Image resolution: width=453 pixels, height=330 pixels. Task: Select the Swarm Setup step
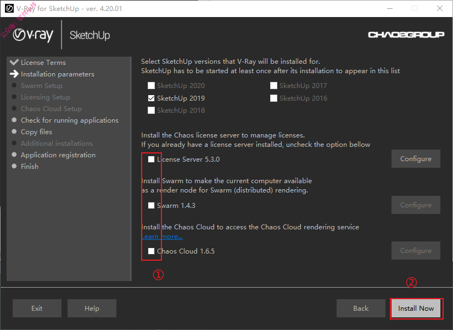pos(42,86)
